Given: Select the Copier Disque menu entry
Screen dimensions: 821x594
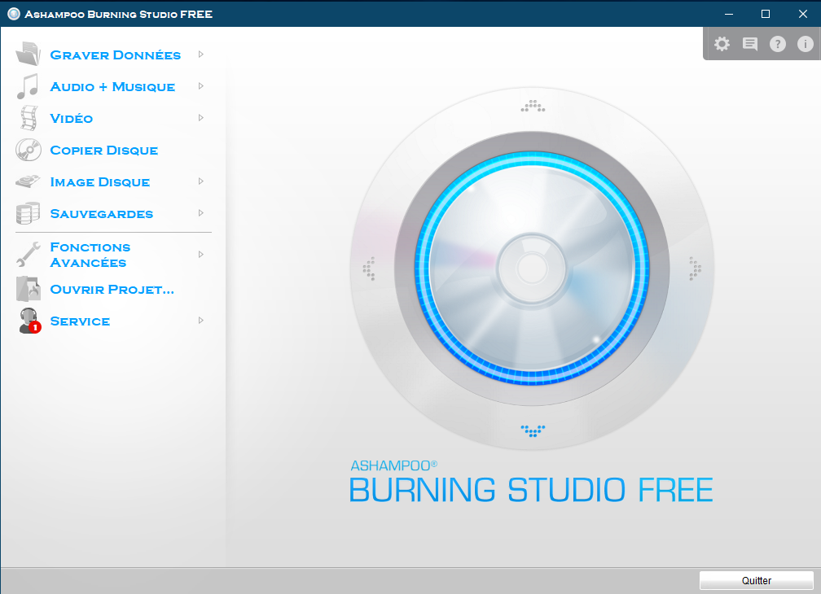Looking at the screenshot, I should [103, 151].
